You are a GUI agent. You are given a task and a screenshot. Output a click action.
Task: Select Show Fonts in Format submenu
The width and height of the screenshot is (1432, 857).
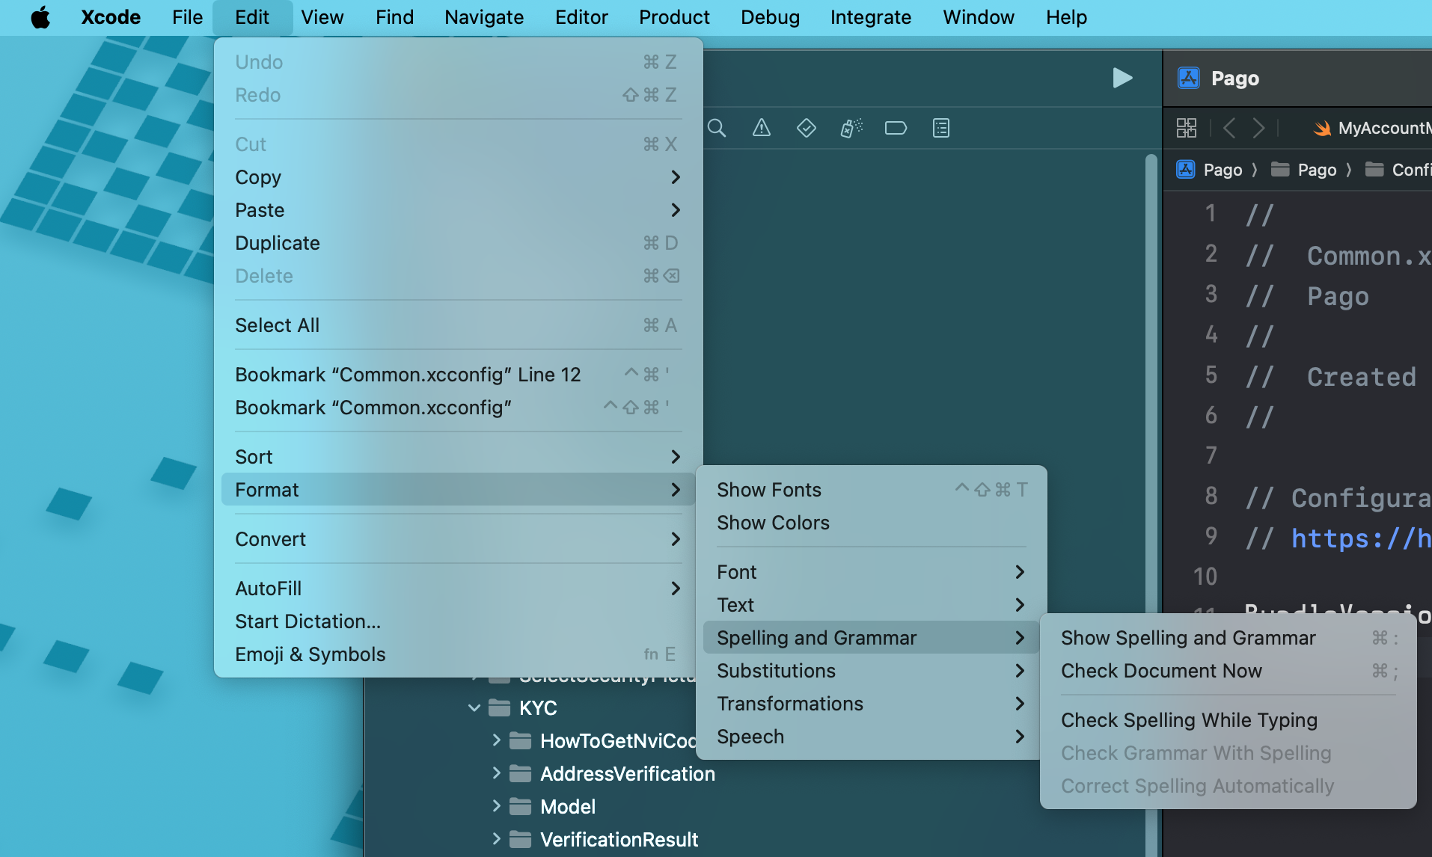[x=769, y=489]
